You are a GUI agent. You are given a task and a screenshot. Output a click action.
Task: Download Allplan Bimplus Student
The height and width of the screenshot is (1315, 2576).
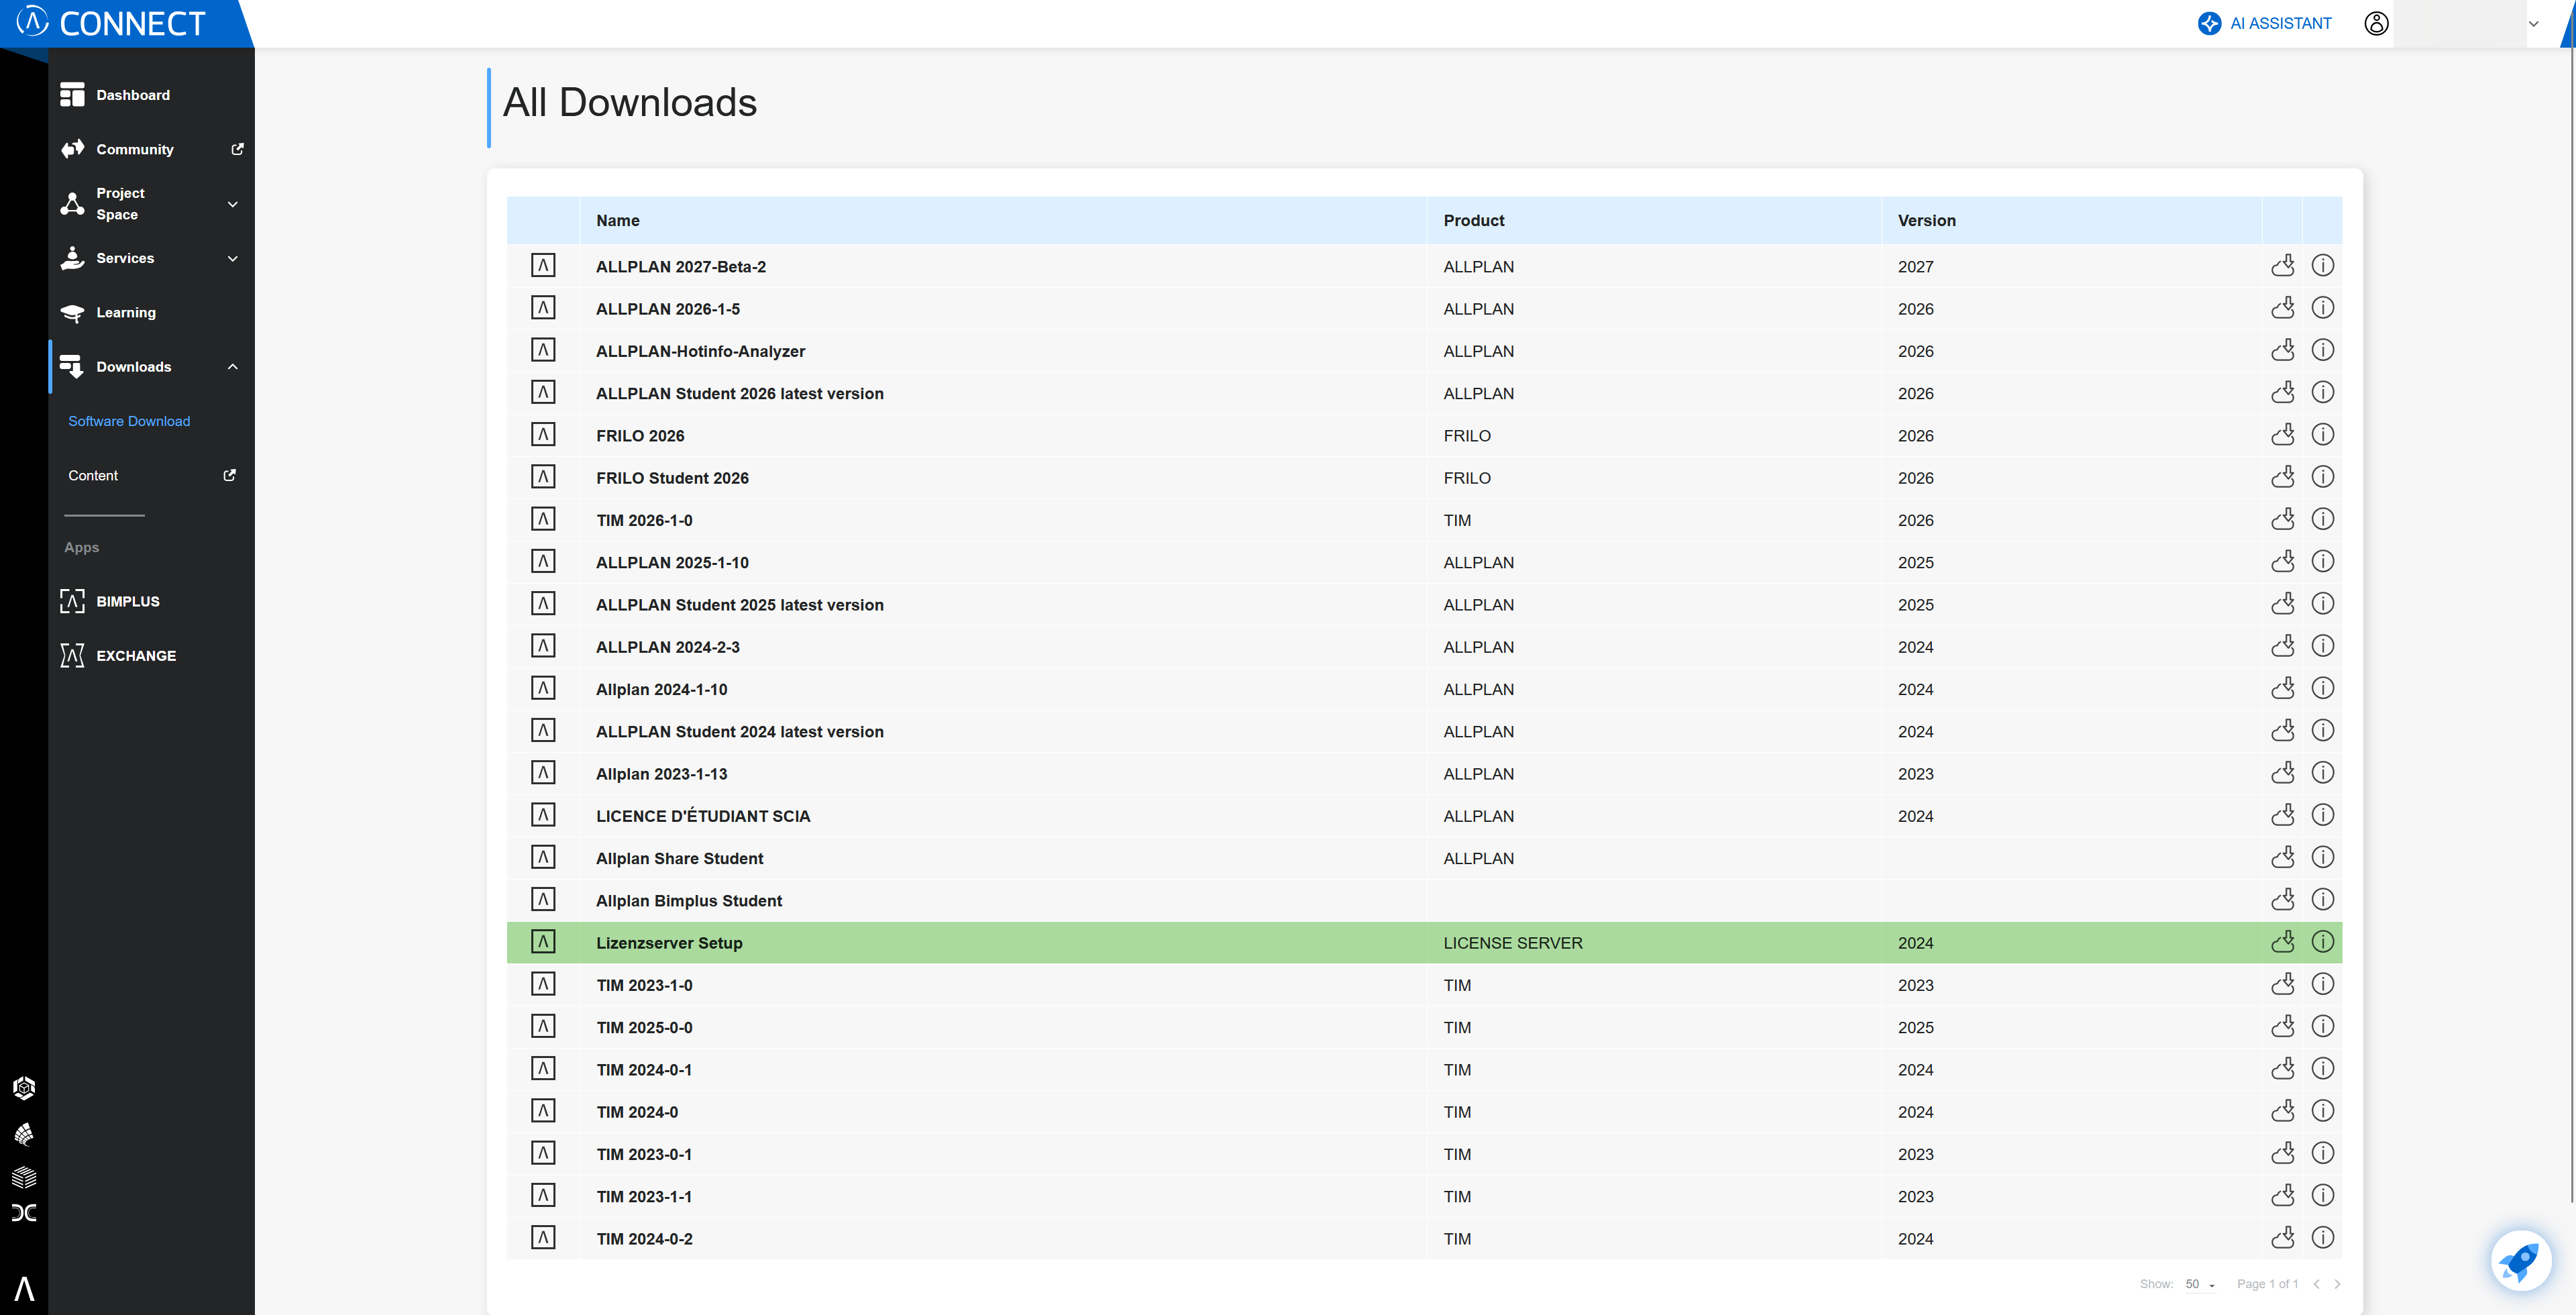[x=2282, y=900]
